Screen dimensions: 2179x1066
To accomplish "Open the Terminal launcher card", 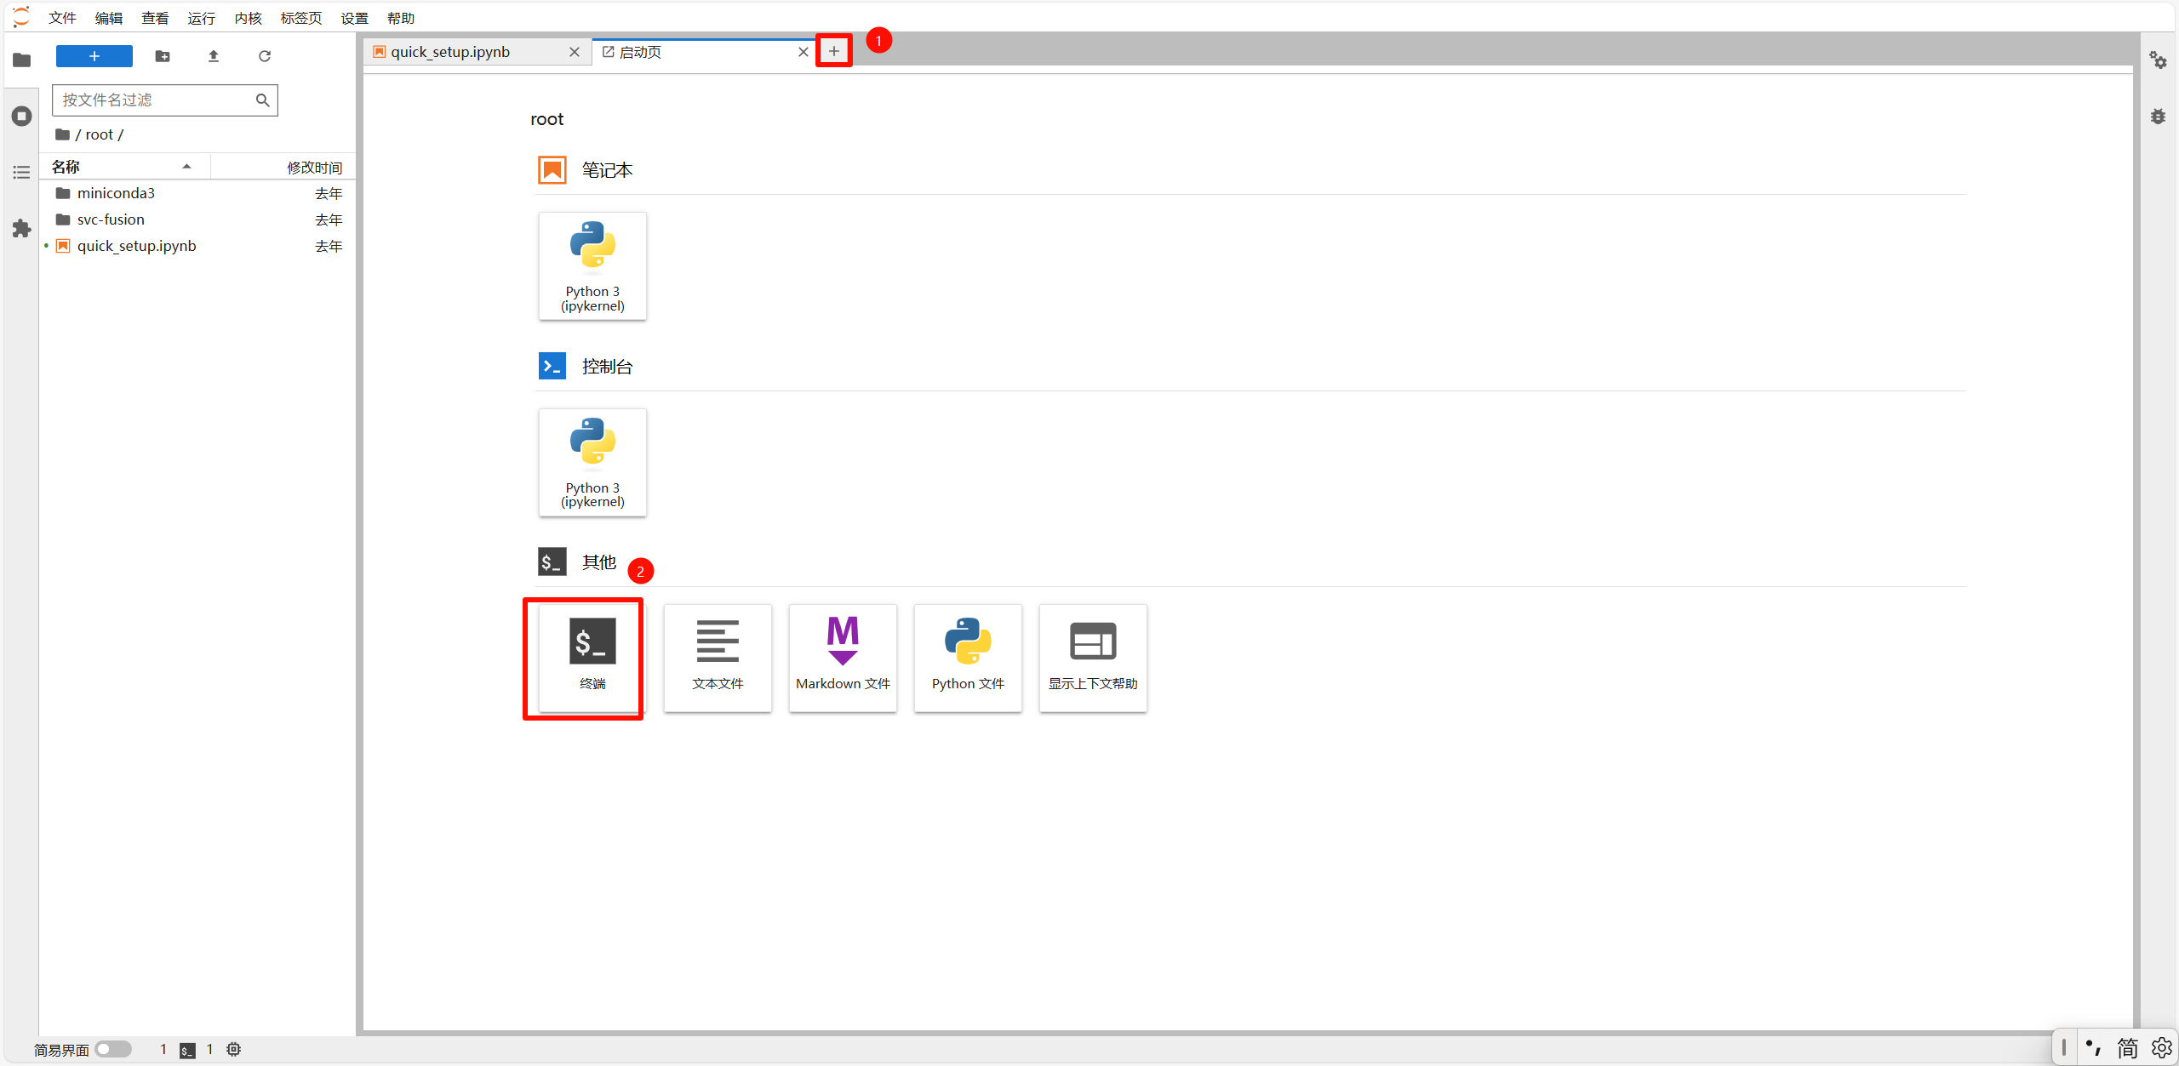I will 592,657.
